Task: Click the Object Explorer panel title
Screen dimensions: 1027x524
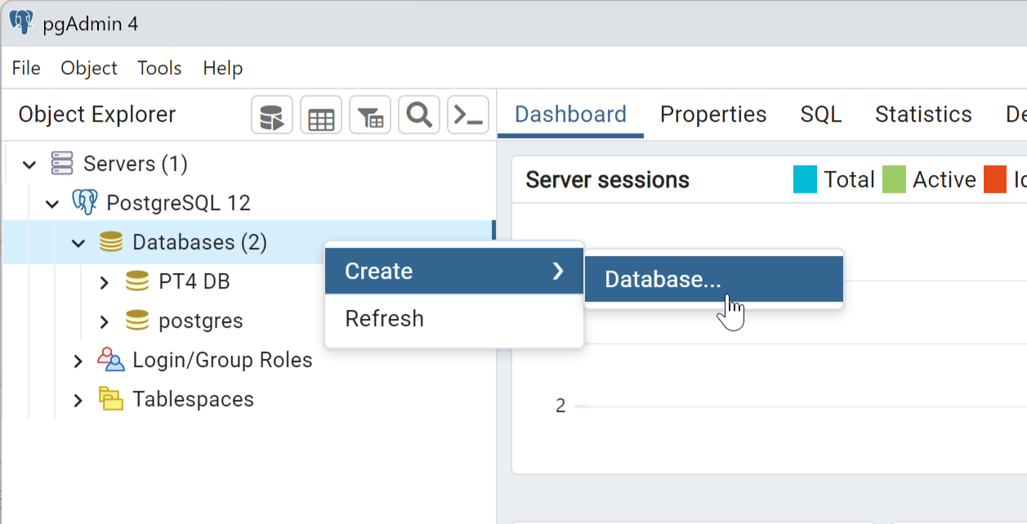Action: pos(96,114)
